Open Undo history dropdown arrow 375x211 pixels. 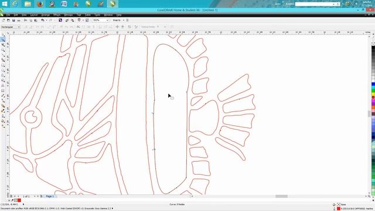pos(46,21)
